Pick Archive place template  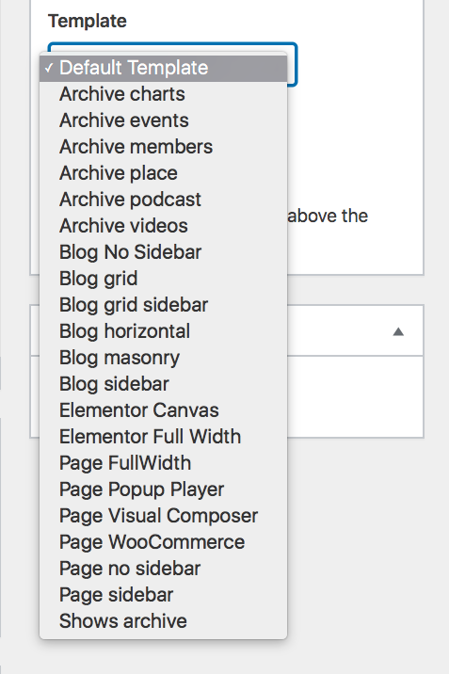click(x=163, y=173)
